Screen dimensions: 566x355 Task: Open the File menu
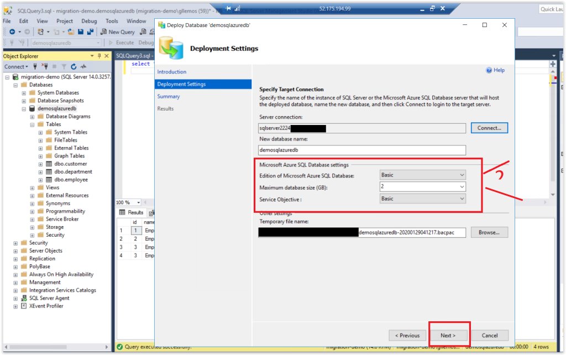7,21
